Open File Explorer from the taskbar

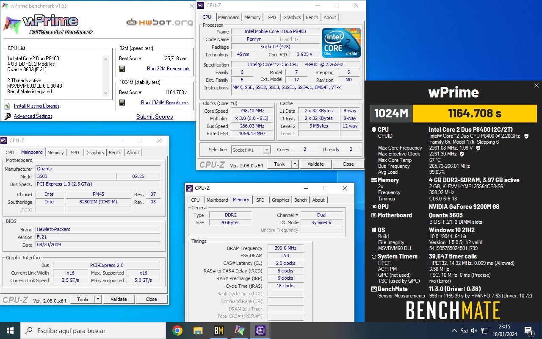[198, 331]
